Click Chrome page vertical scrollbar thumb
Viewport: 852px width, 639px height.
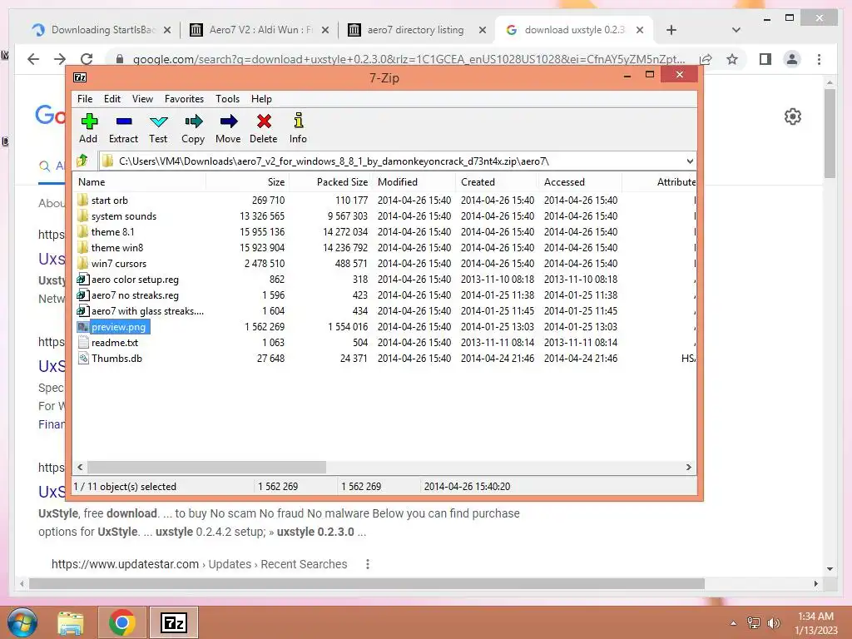click(830, 133)
